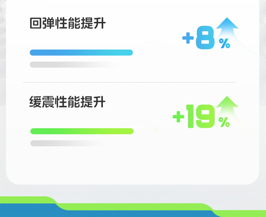Screen dimensions: 266x217
Task: Click the green gradient progress bar
Action: click(x=82, y=131)
